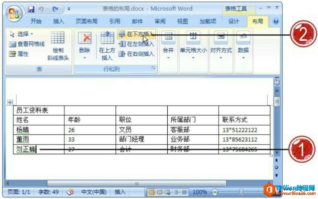Save the document via quick access

(x=31, y=9)
